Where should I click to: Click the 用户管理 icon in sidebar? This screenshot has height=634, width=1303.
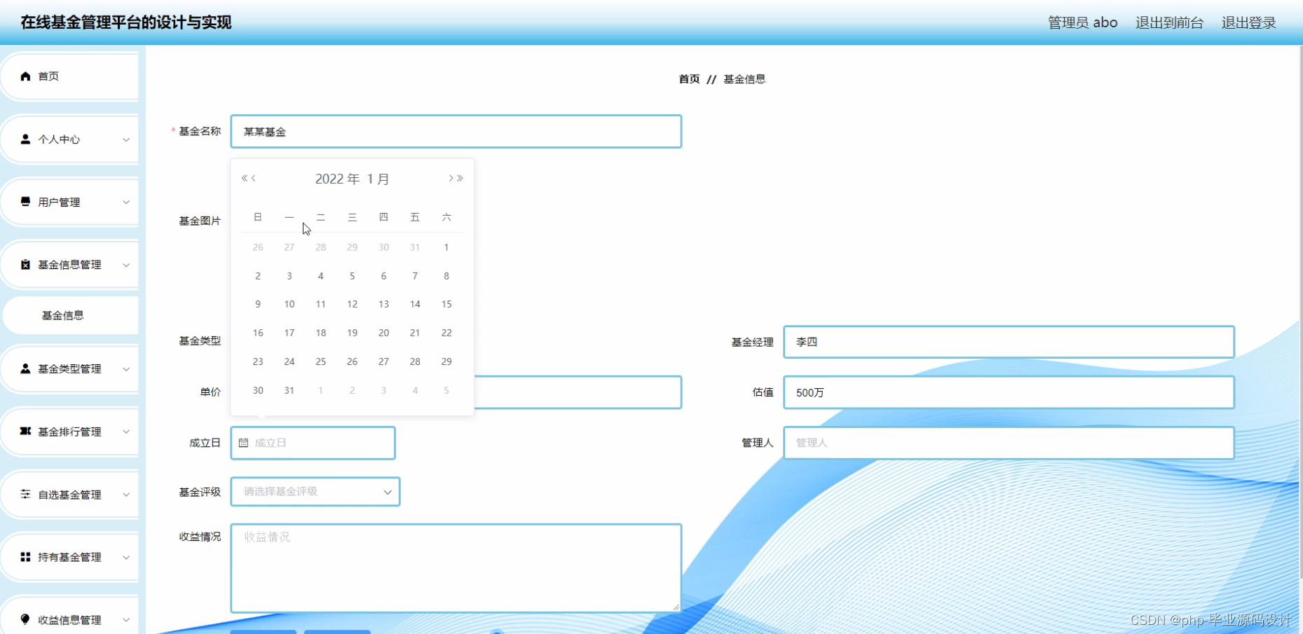point(25,202)
